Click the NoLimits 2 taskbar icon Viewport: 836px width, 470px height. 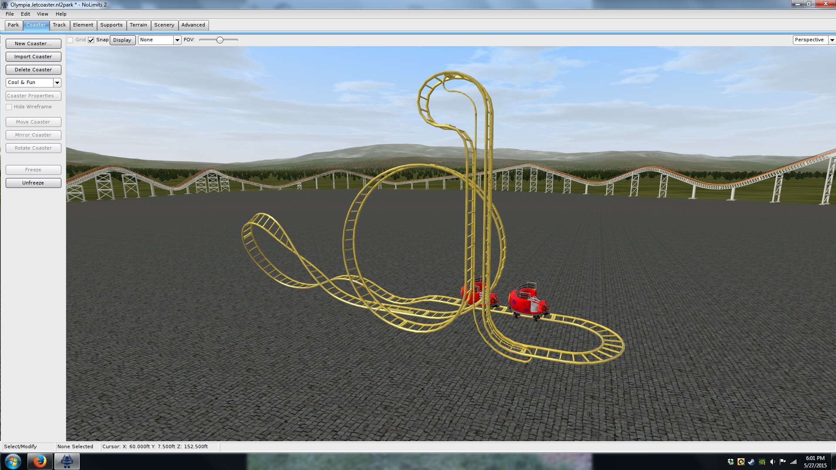(x=67, y=461)
